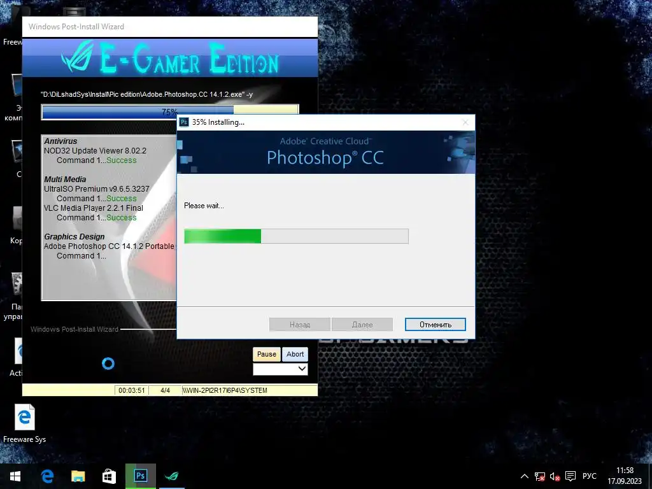Click Отменить to cancel Photoshop installation
The image size is (652, 489).
(x=436, y=325)
